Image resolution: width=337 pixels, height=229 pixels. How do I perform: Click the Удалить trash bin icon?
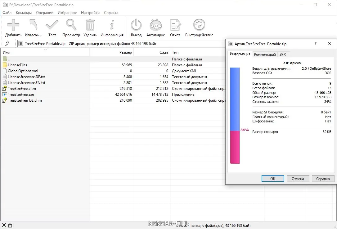(x=90, y=25)
